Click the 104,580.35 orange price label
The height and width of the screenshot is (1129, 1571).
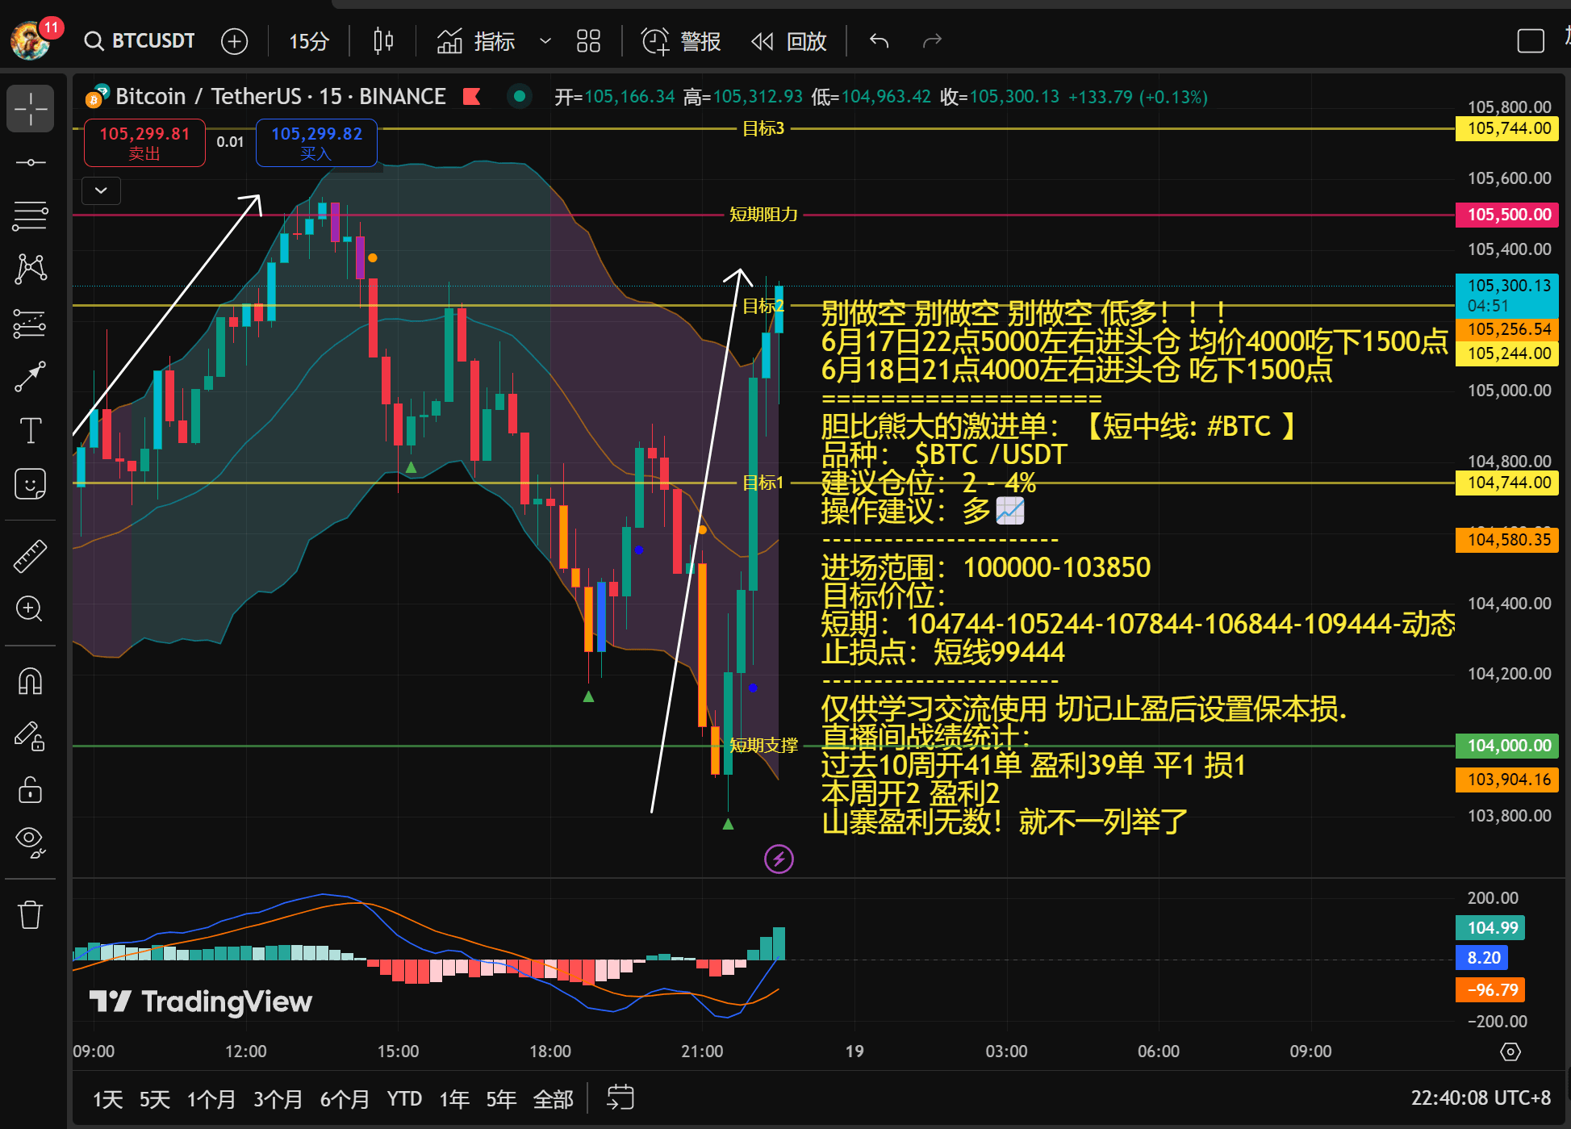click(1506, 540)
